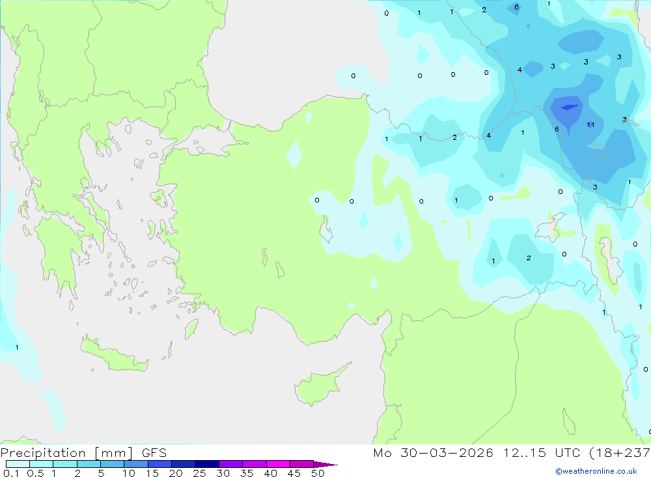This screenshot has height=477, width=651.
Task: Click legend label '15'
Action: [x=152, y=473]
